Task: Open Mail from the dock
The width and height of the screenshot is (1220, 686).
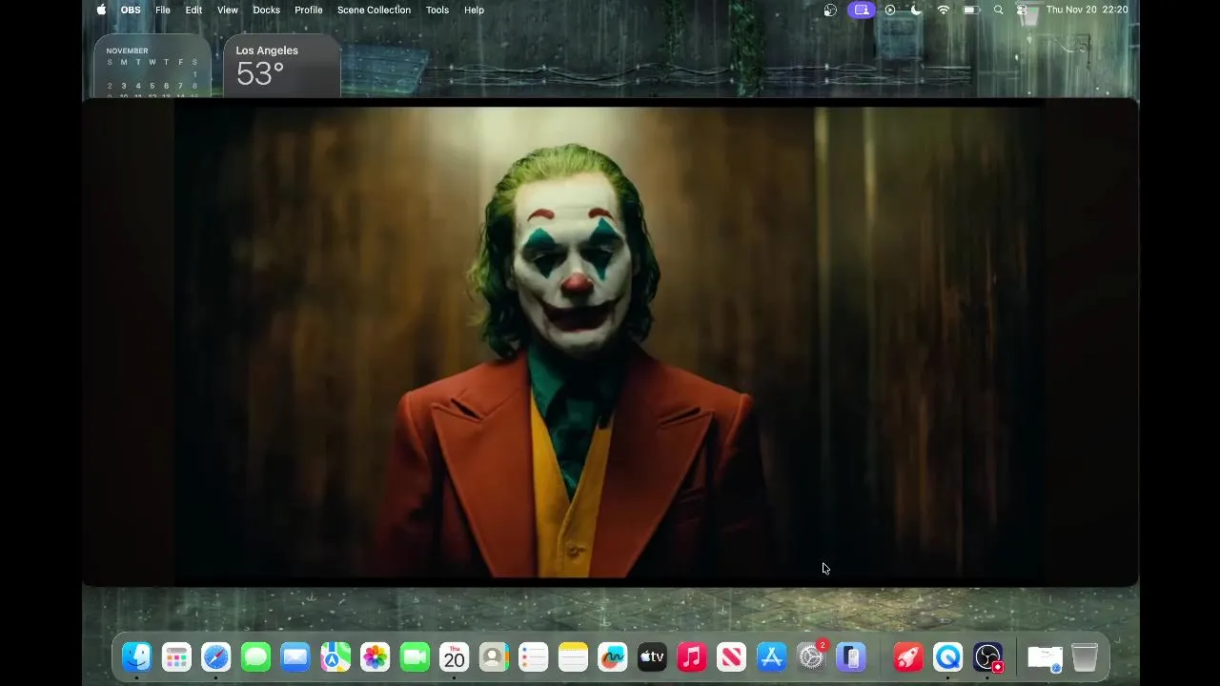Action: (x=295, y=656)
